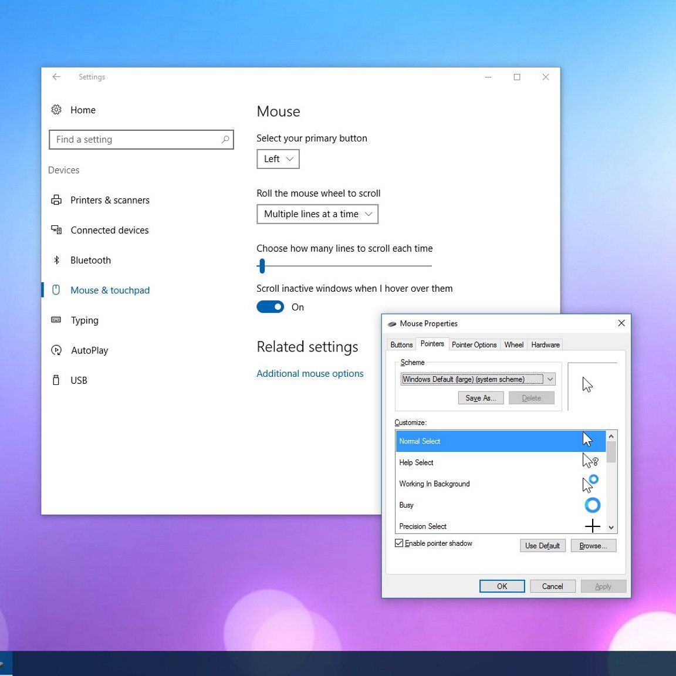
Task: Click the Find a setting search box
Action: pyautogui.click(x=141, y=140)
